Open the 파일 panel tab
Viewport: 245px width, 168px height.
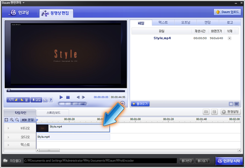pos(141,23)
